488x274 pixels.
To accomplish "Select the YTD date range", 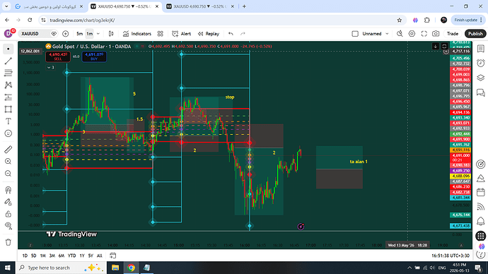I will [71, 256].
